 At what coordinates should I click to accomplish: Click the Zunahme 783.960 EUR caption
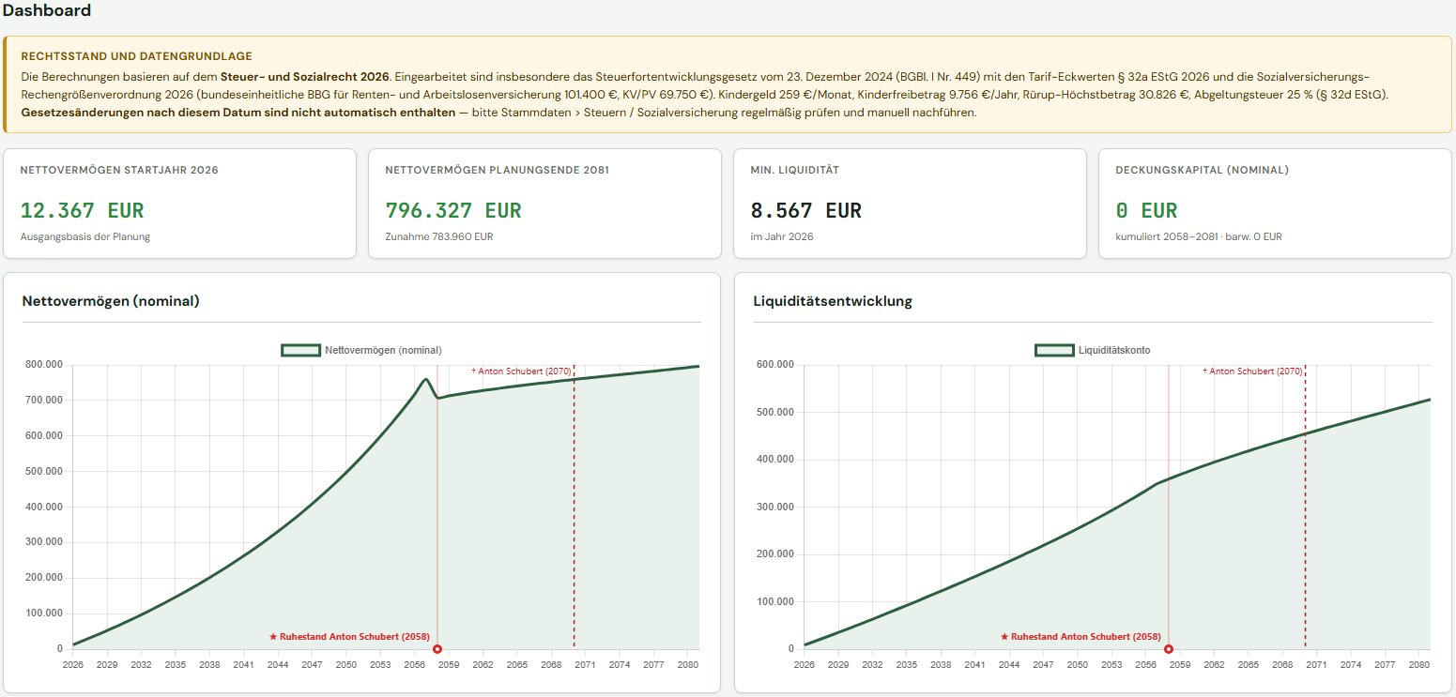pyautogui.click(x=438, y=236)
